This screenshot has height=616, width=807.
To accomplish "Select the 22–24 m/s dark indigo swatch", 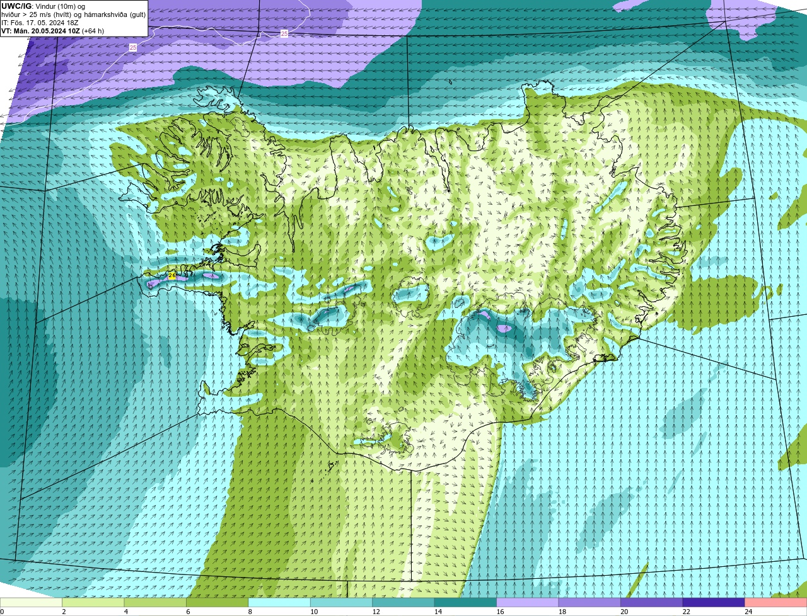I will coord(713,603).
